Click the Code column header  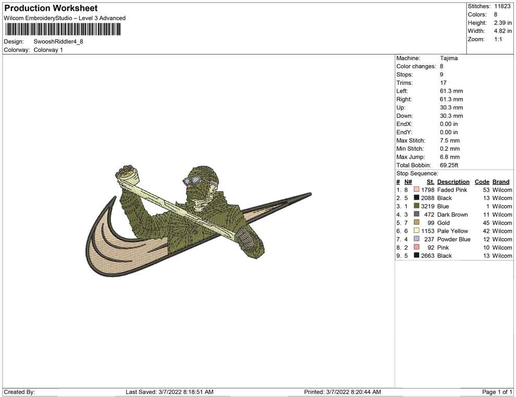click(482, 182)
